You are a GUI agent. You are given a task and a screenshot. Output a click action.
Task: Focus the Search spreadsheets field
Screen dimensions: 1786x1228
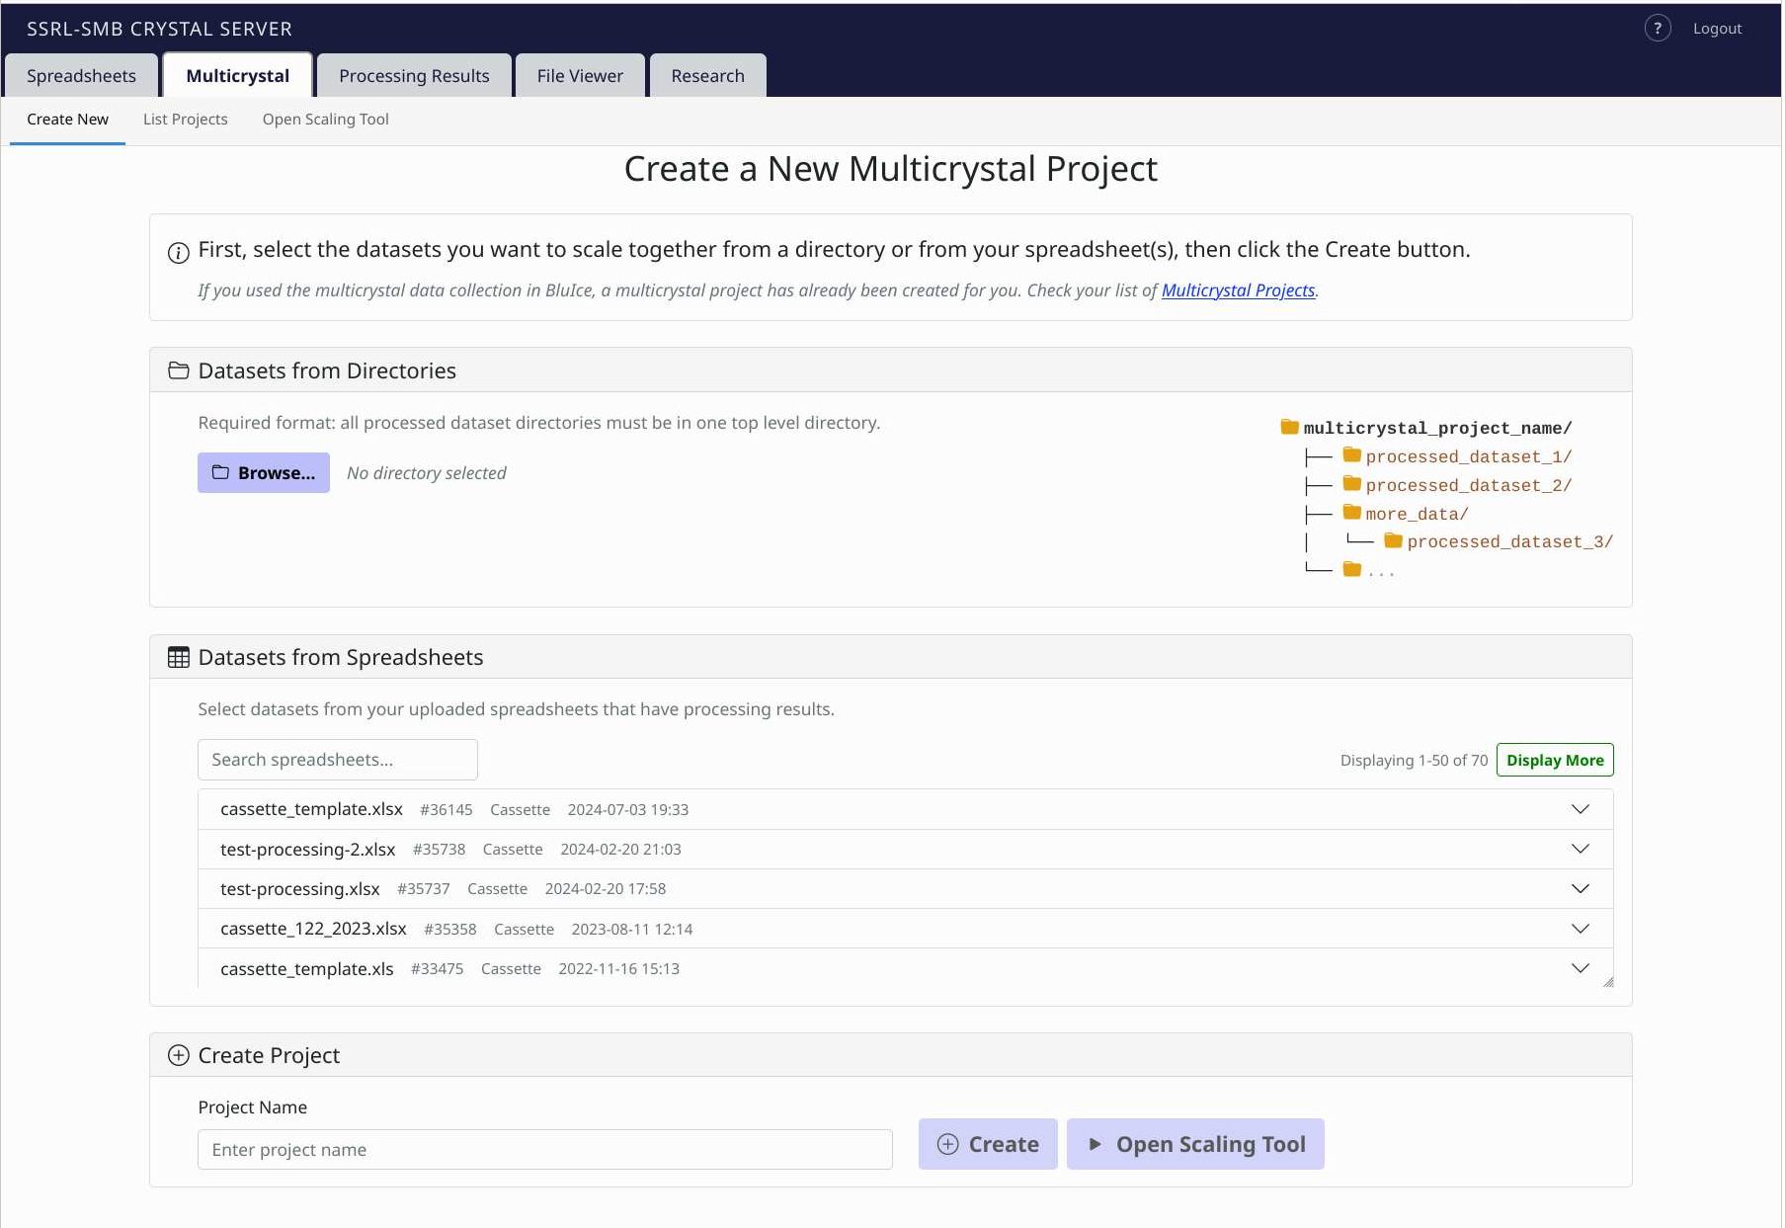(x=338, y=760)
